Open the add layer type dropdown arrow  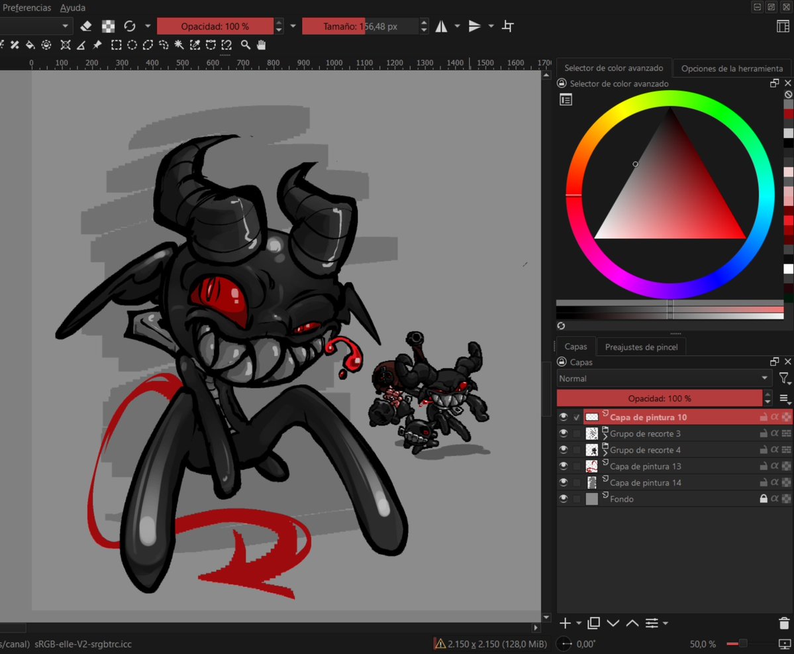tap(579, 623)
